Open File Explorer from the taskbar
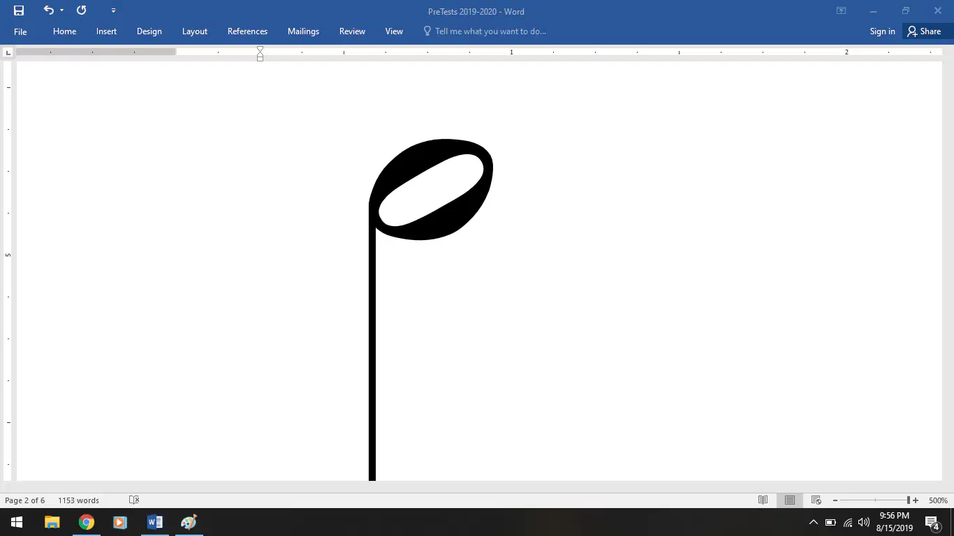Image resolution: width=954 pixels, height=536 pixels. click(x=52, y=522)
